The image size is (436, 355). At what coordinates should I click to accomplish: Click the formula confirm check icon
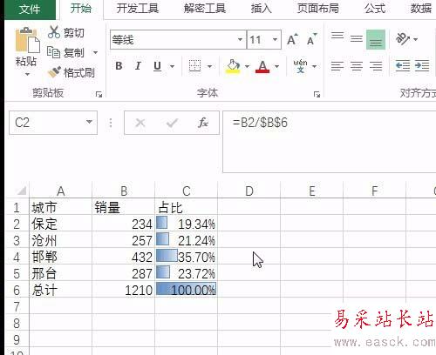(x=172, y=123)
